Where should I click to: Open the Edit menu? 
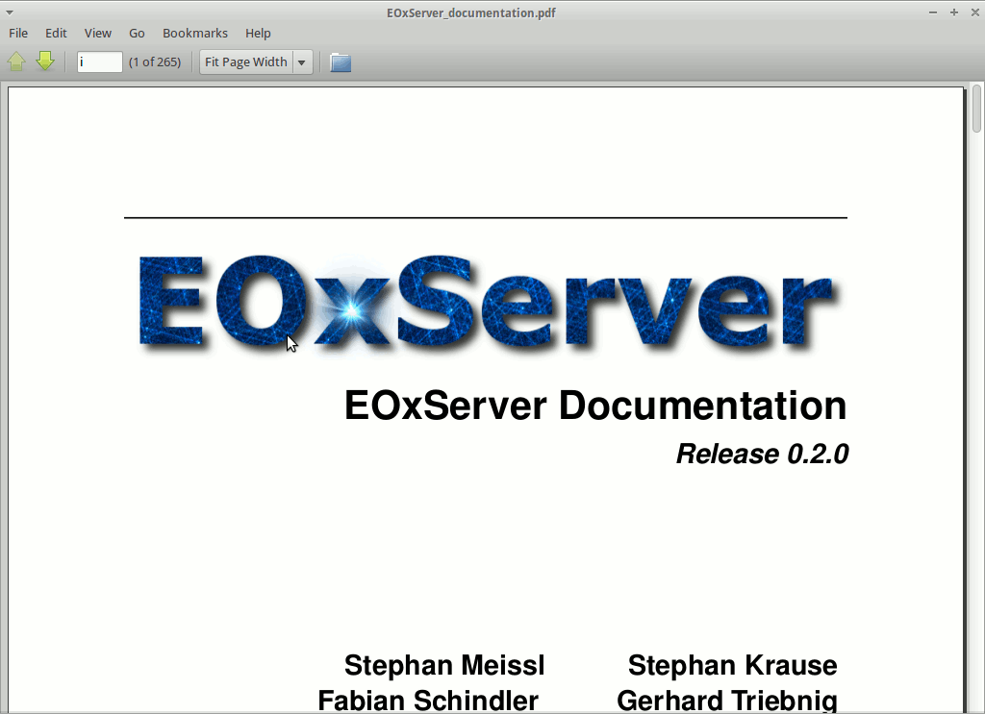tap(56, 34)
